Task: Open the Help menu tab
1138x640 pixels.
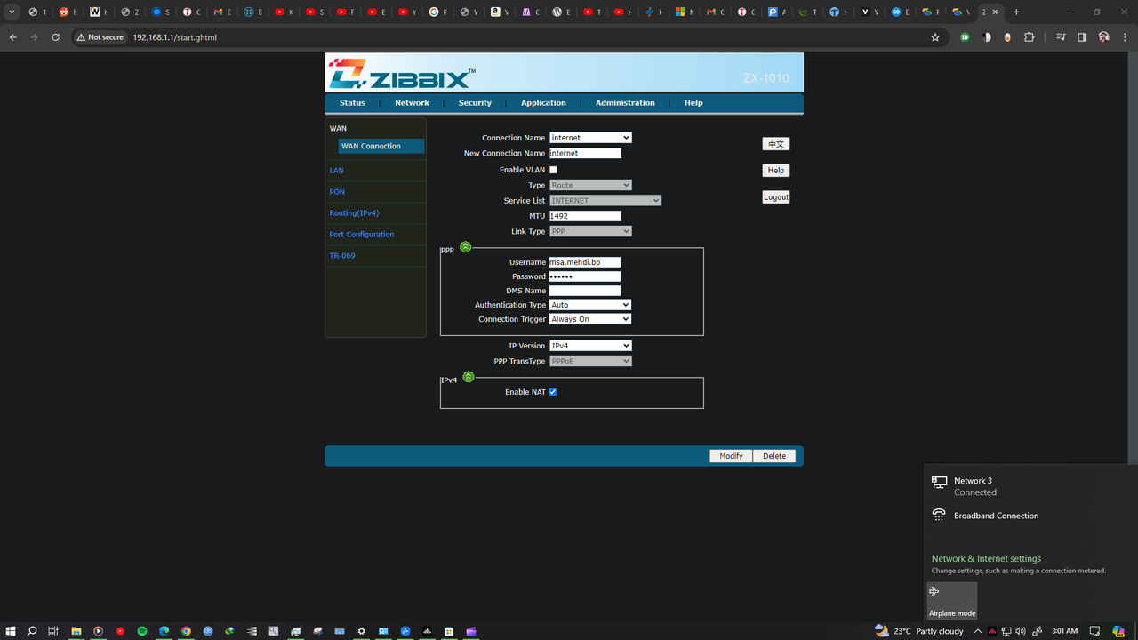Action: [693, 103]
